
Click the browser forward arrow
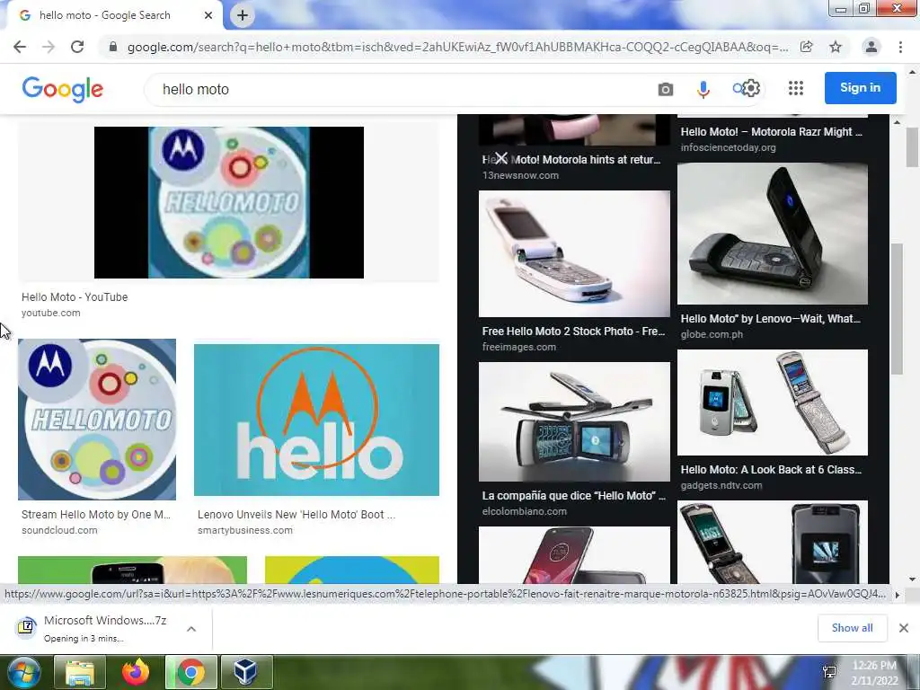pyautogui.click(x=49, y=47)
